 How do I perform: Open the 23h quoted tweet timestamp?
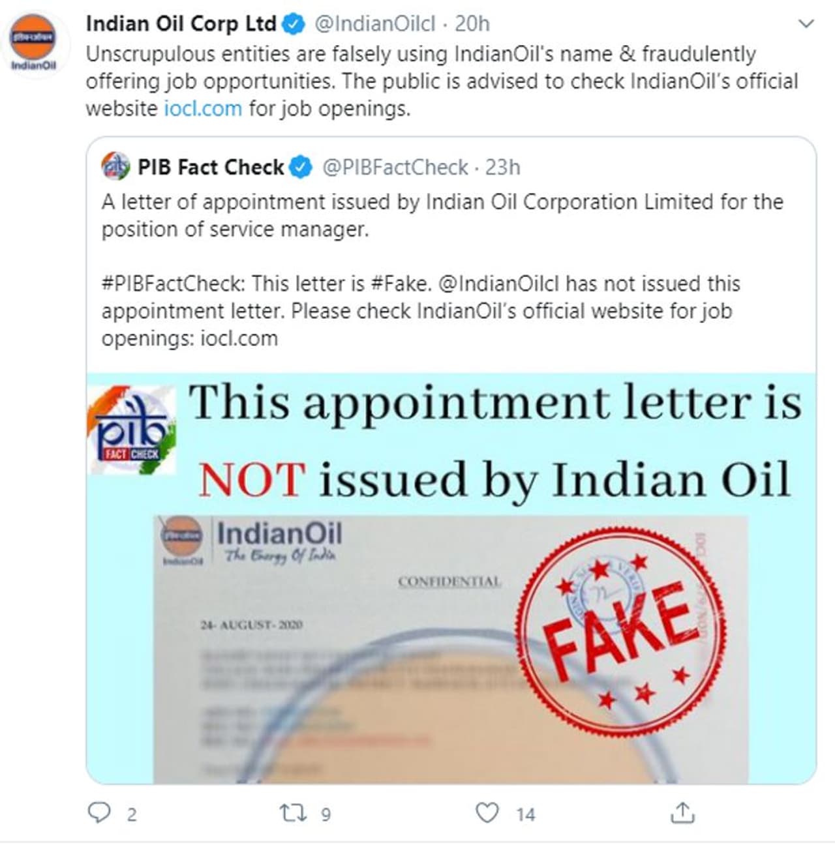[x=503, y=168]
